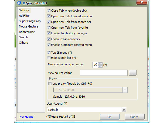This screenshot has width=164, height=123.
Task: Expand the User-Agent dropdown
Action: [124, 110]
